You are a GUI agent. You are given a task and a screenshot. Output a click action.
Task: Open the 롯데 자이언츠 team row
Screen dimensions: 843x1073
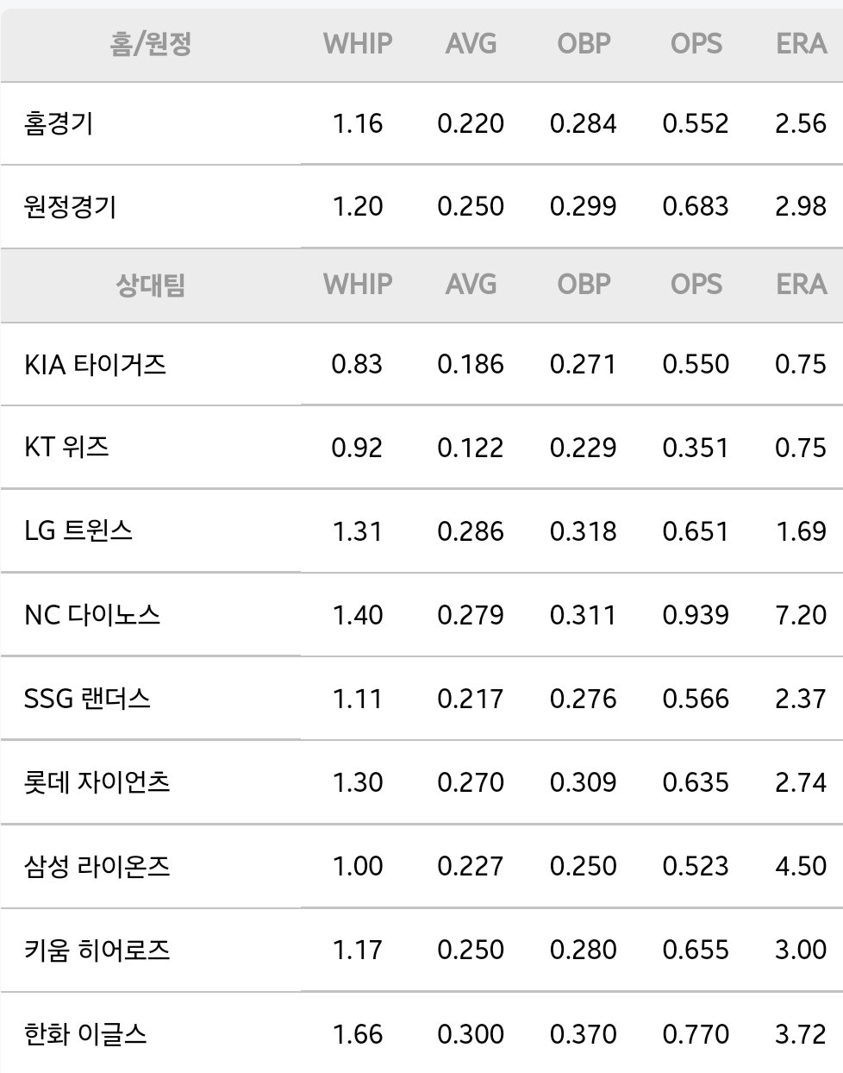(x=421, y=781)
